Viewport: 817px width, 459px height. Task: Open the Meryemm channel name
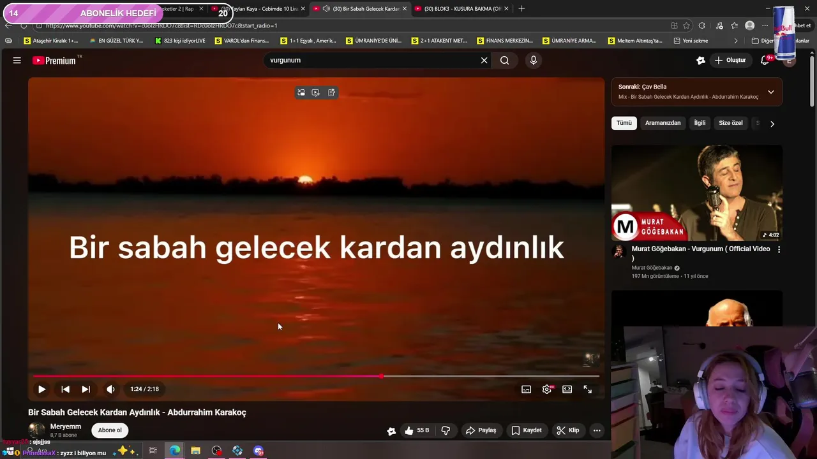point(66,426)
